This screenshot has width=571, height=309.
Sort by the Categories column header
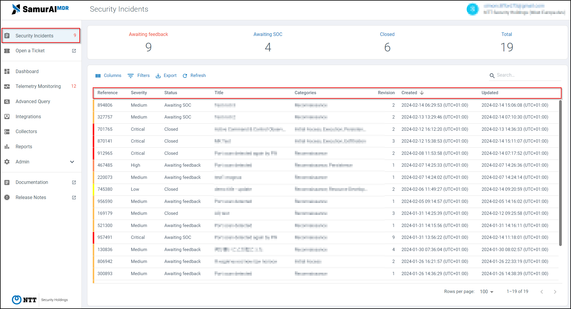click(x=305, y=93)
